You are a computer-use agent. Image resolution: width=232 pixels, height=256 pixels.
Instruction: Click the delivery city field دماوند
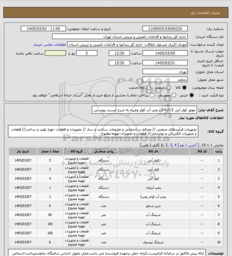point(165,80)
